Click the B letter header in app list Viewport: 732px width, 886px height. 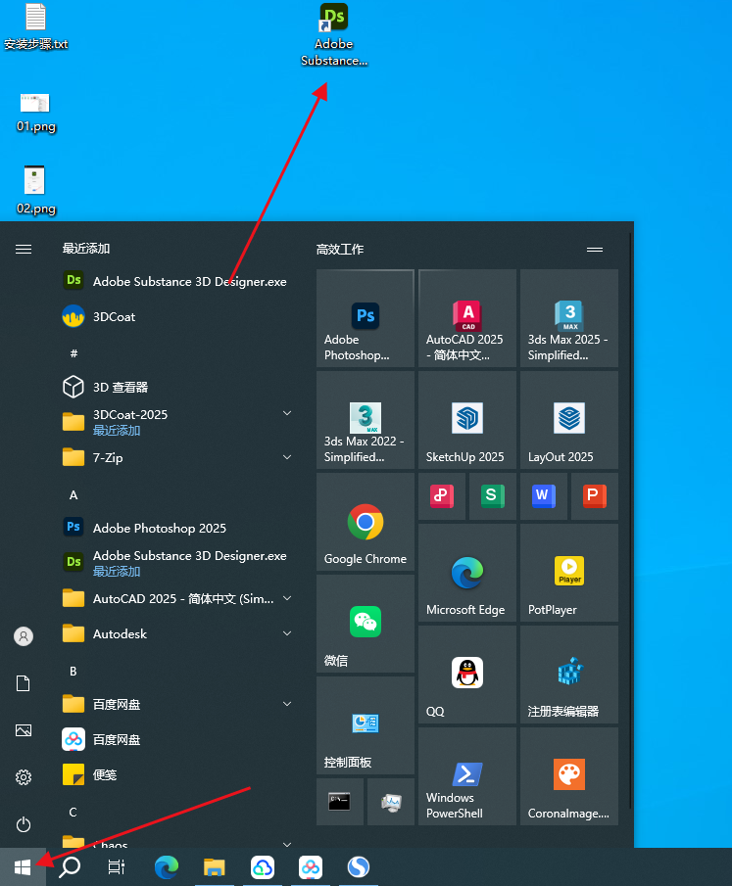(73, 671)
